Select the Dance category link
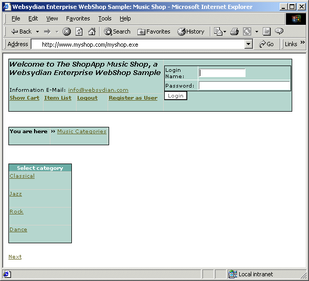Viewport: 309px width, 281px height. 18,230
